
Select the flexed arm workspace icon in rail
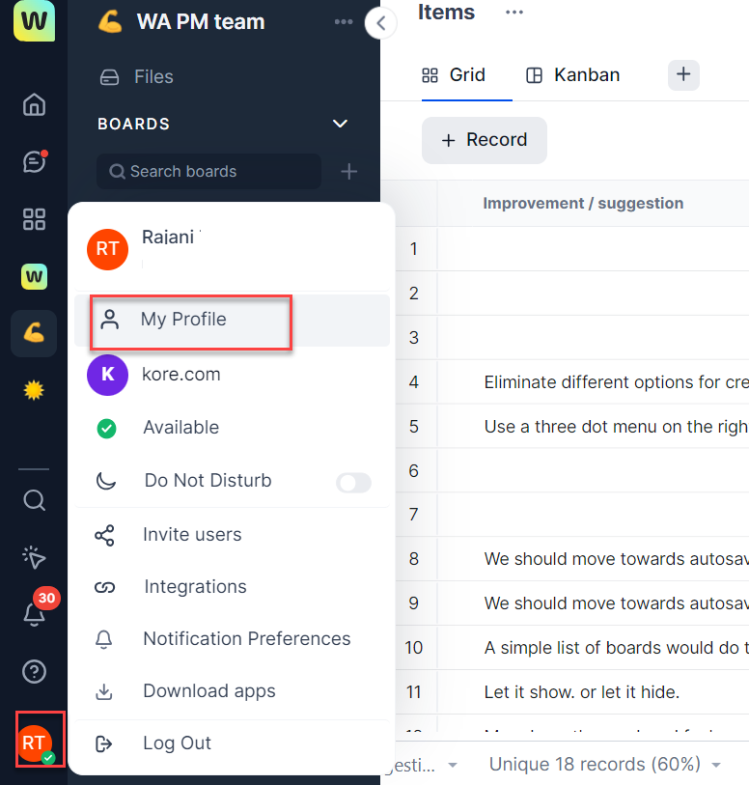pos(34,333)
